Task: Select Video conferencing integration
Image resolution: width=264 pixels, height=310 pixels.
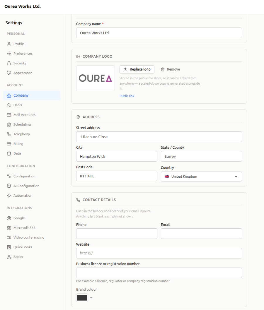Action: pos(32,238)
